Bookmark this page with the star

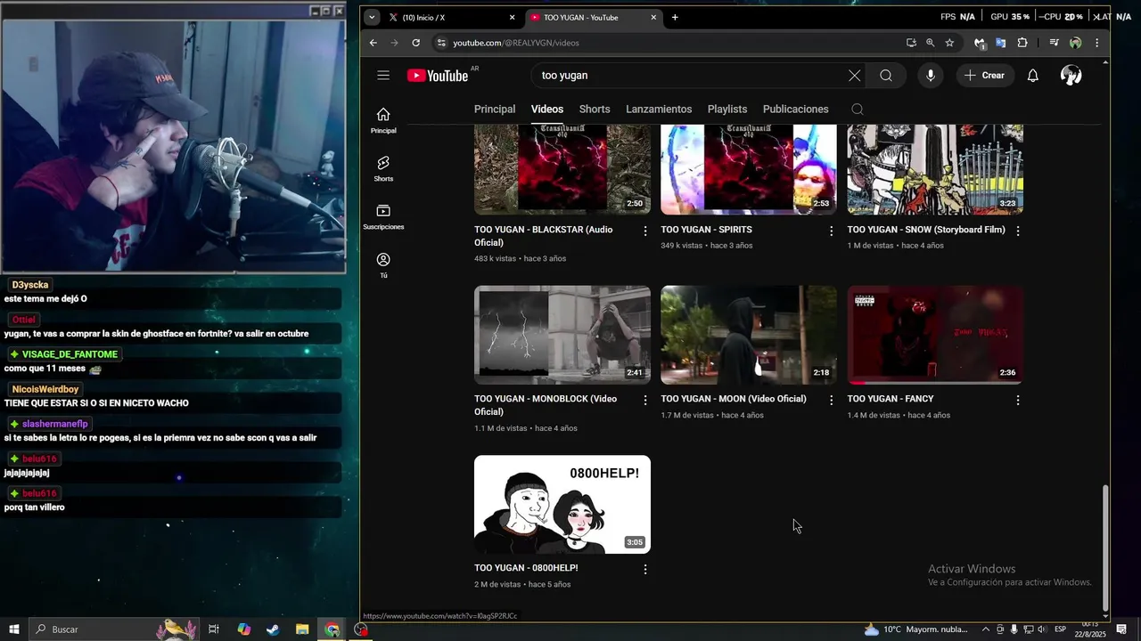tap(950, 43)
